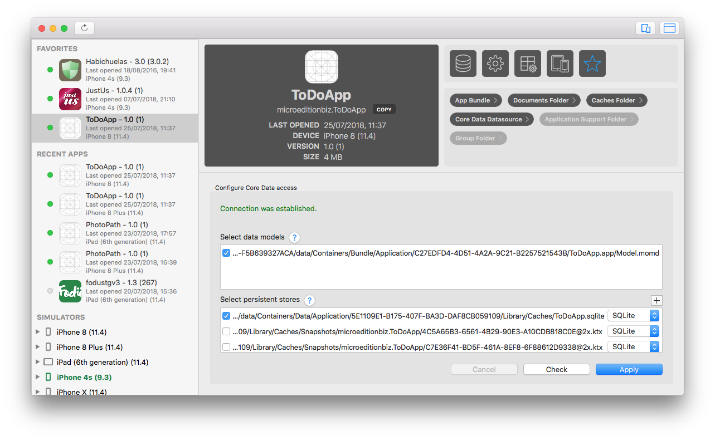Select JustUs app in Favorites

coord(114,99)
